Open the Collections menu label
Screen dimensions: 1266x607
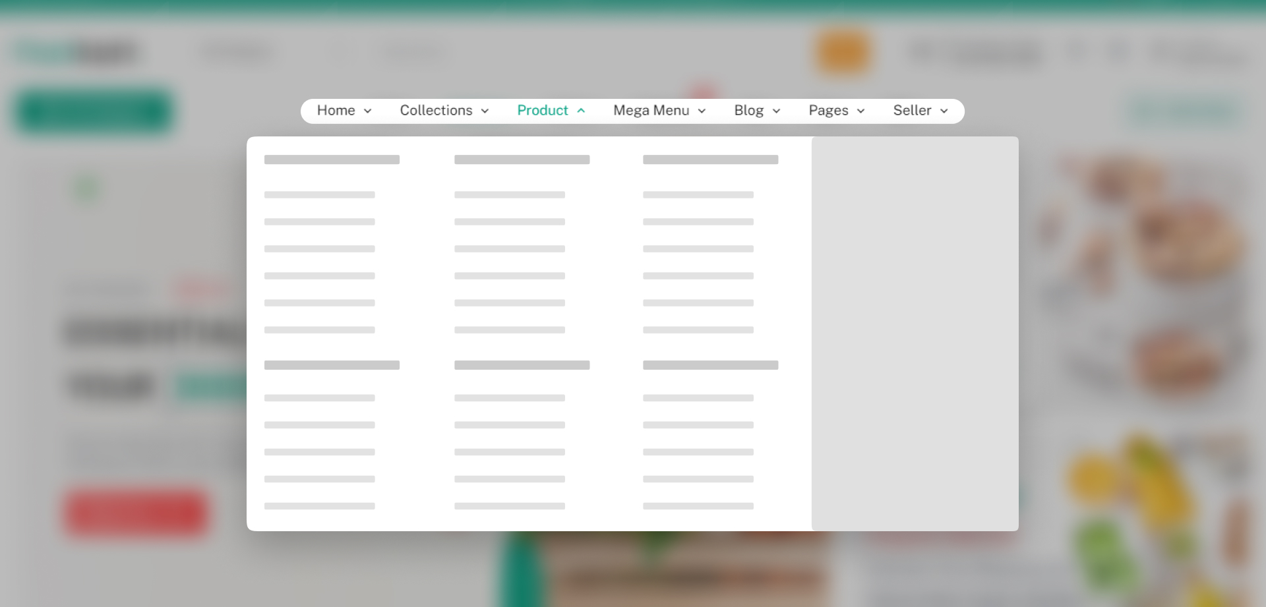point(436,111)
